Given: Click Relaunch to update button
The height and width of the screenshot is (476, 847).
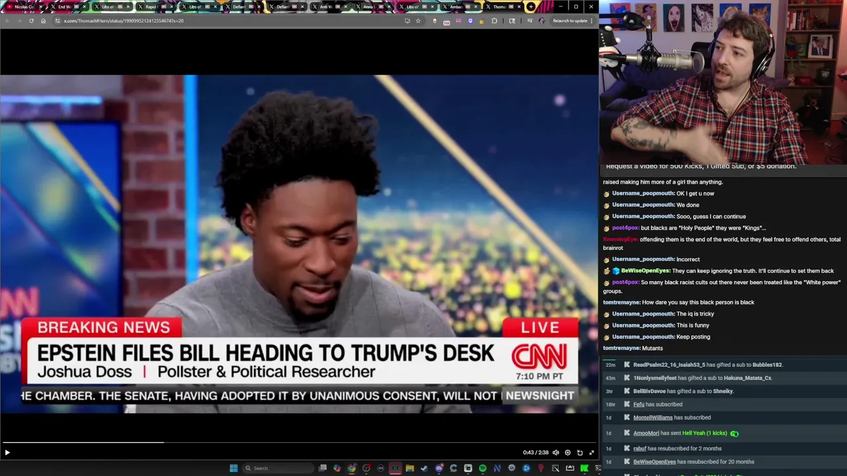Looking at the screenshot, I should pos(572,20).
